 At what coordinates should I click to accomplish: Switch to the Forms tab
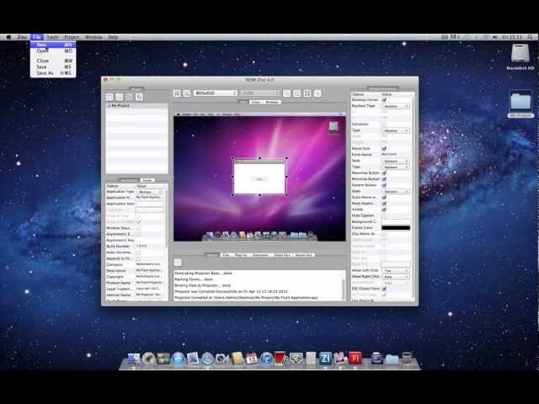(x=147, y=180)
